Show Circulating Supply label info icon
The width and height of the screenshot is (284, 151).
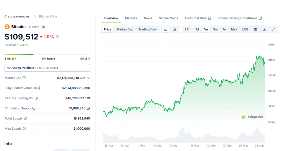[x=34, y=109]
